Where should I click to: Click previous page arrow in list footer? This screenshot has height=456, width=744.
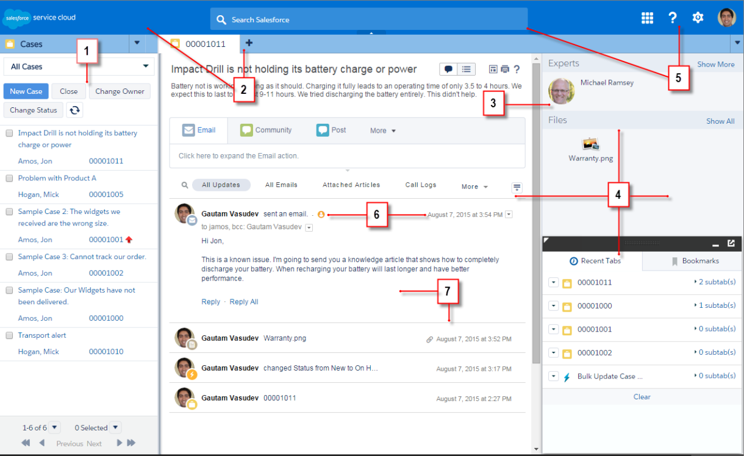(x=41, y=443)
